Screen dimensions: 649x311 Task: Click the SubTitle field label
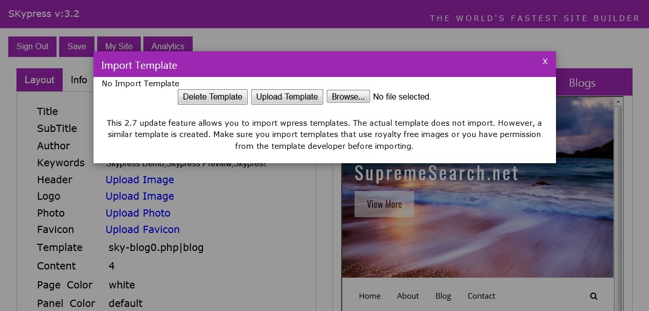pos(57,128)
